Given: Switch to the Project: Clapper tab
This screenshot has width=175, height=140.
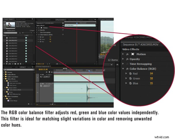Looking at the screenshot, I should 8,19.
